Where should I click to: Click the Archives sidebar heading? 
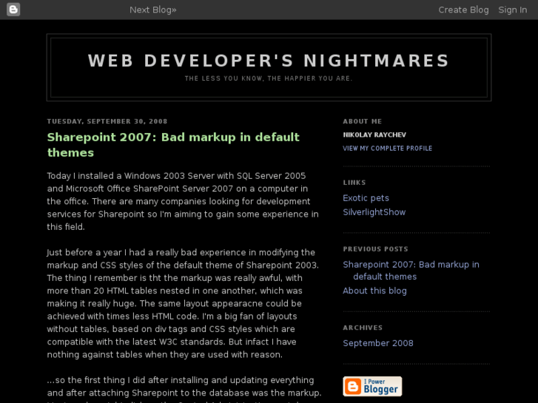363,328
